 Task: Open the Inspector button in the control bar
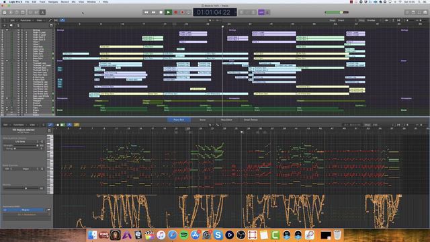(11, 12)
